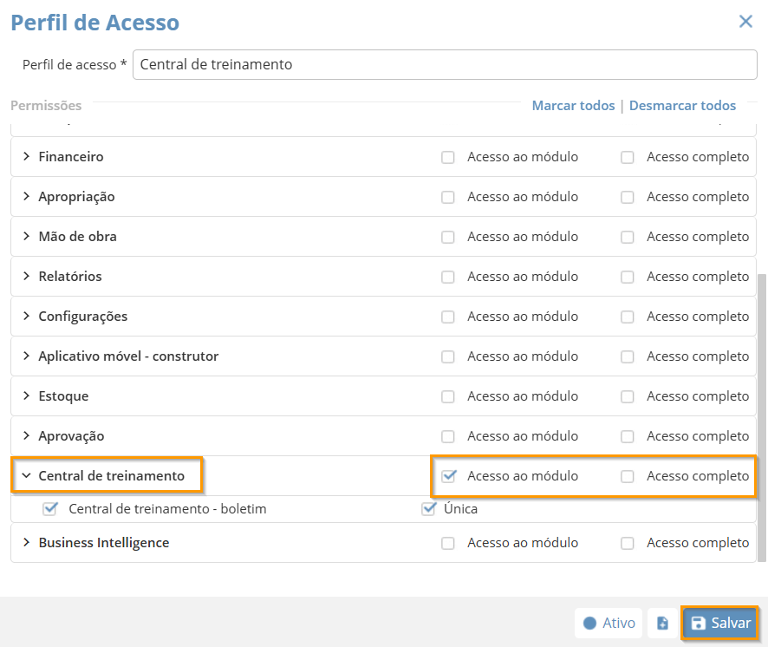768x647 pixels.
Task: Click the permissions list vertical scrollbar
Action: (762, 416)
